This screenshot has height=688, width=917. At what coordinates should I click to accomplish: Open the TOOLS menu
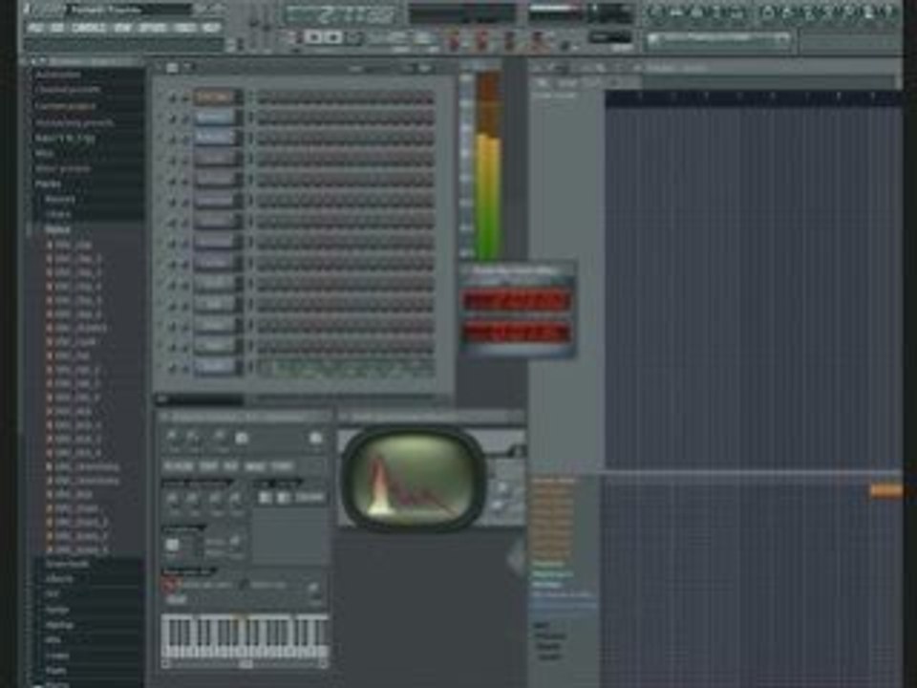point(184,28)
